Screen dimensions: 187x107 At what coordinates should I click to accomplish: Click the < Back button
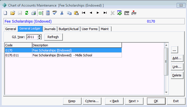114,101
